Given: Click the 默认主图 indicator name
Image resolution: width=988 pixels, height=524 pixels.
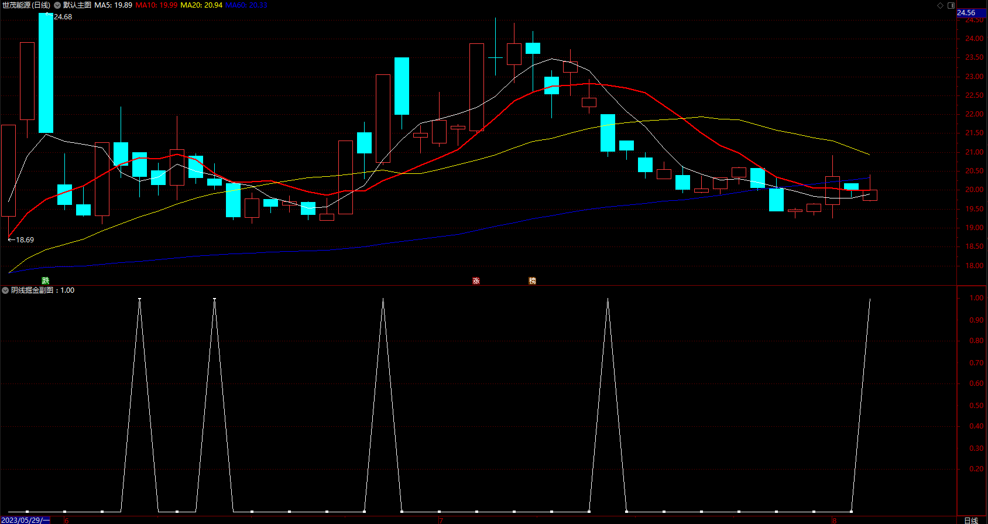Looking at the screenshot, I should click(x=77, y=5).
